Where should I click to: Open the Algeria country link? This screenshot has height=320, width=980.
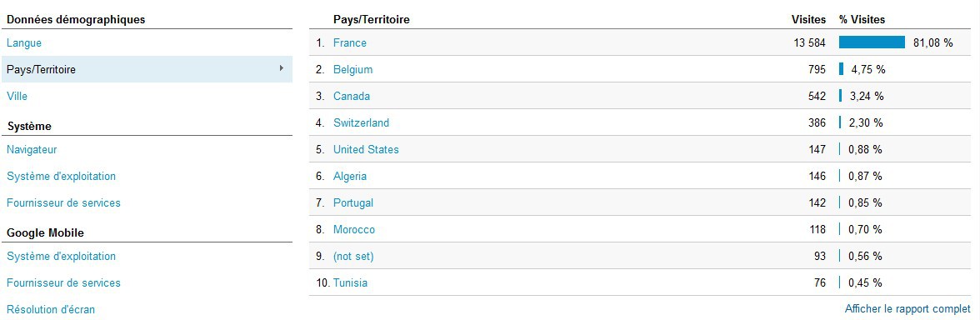(350, 177)
